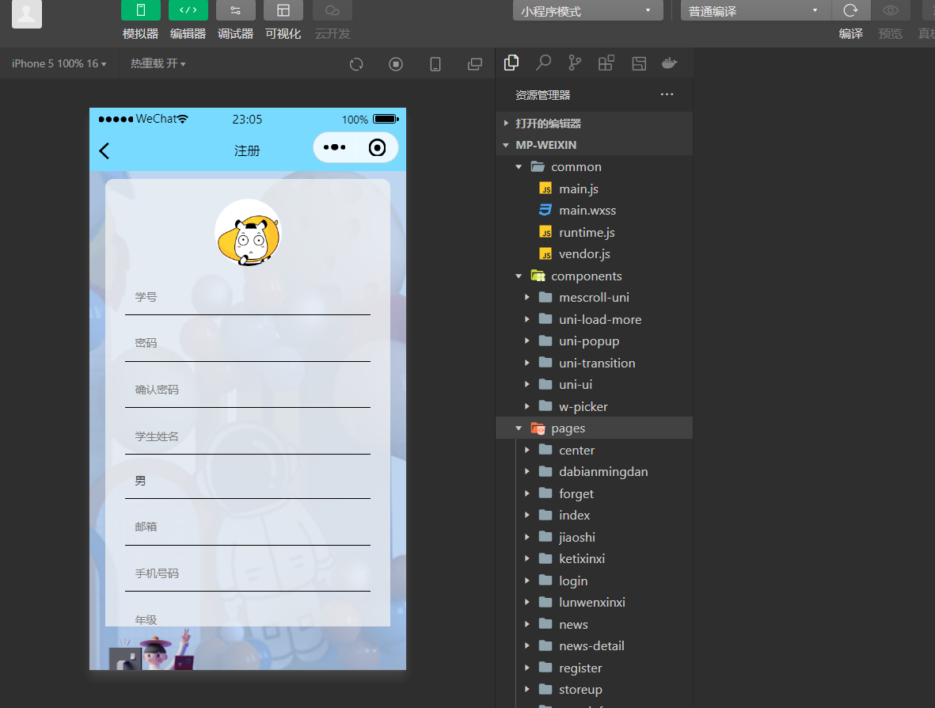Screen dimensions: 935x708
Task: Click the 邮箱 input field
Action: pyautogui.click(x=248, y=527)
